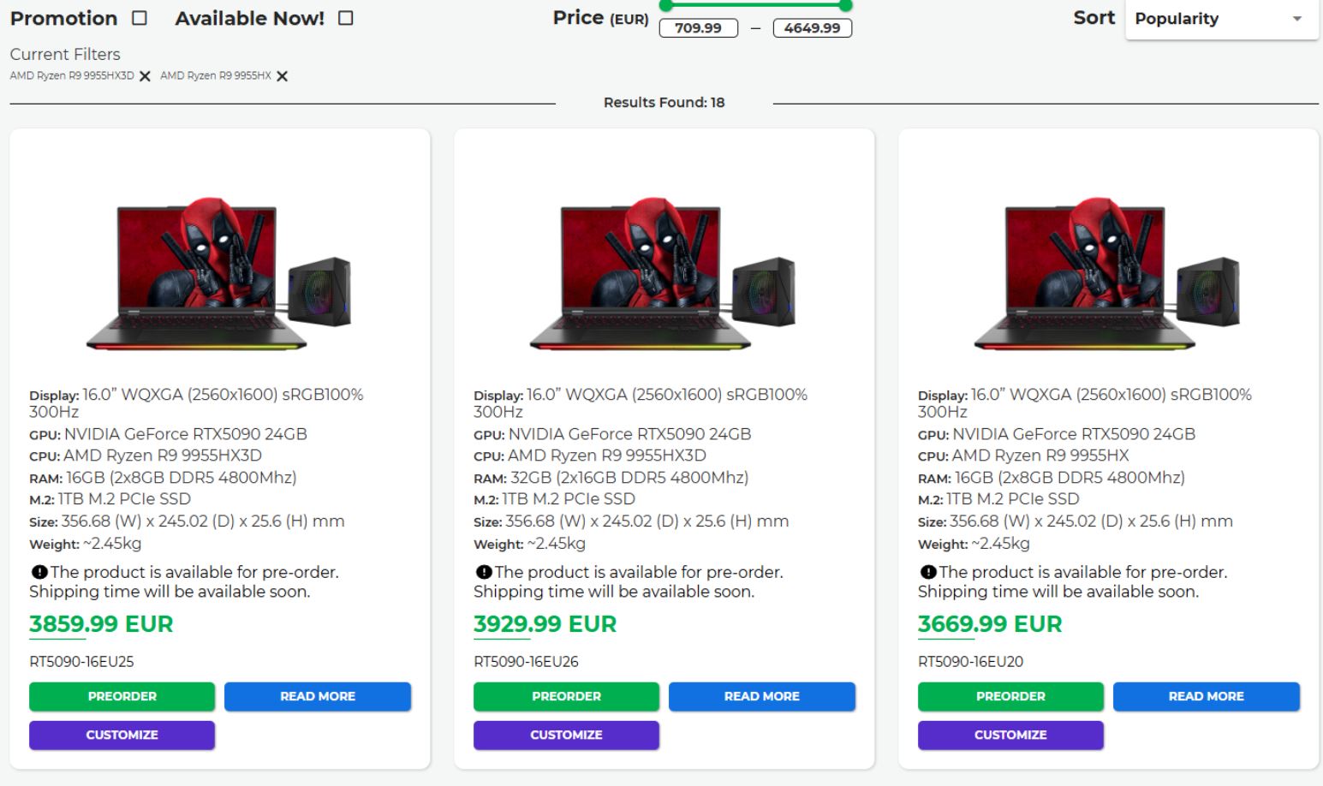Preorder the RT5090-16EU25 laptop

122,696
